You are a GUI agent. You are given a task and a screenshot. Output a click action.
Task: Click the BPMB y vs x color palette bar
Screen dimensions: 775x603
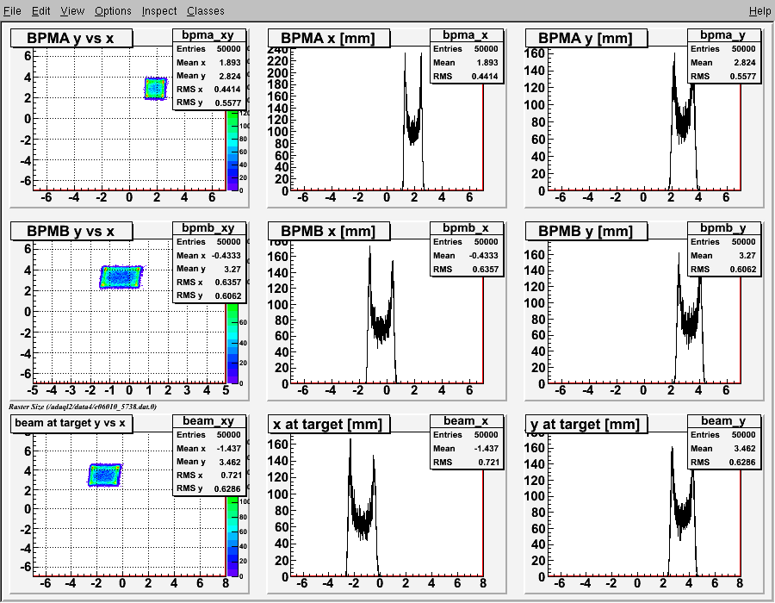click(x=232, y=343)
